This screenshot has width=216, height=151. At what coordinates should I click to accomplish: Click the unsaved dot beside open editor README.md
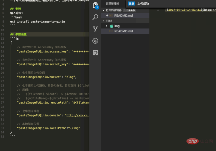coord(107,16)
